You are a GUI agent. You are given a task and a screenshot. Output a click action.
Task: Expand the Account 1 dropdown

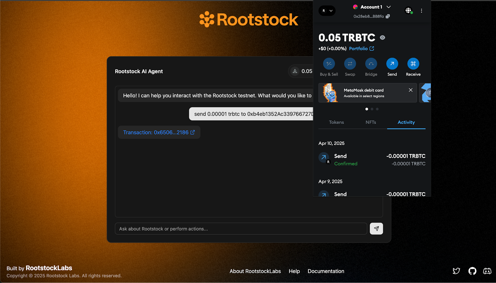click(x=388, y=7)
